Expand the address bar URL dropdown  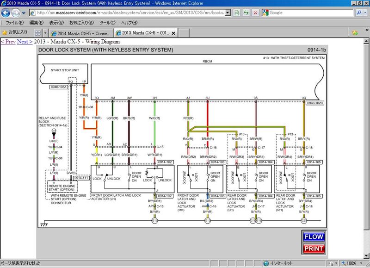(228, 13)
